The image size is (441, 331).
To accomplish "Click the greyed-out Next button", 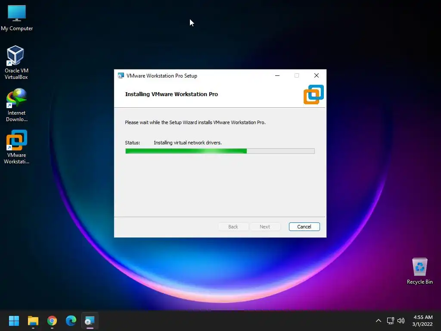I will 265,227.
